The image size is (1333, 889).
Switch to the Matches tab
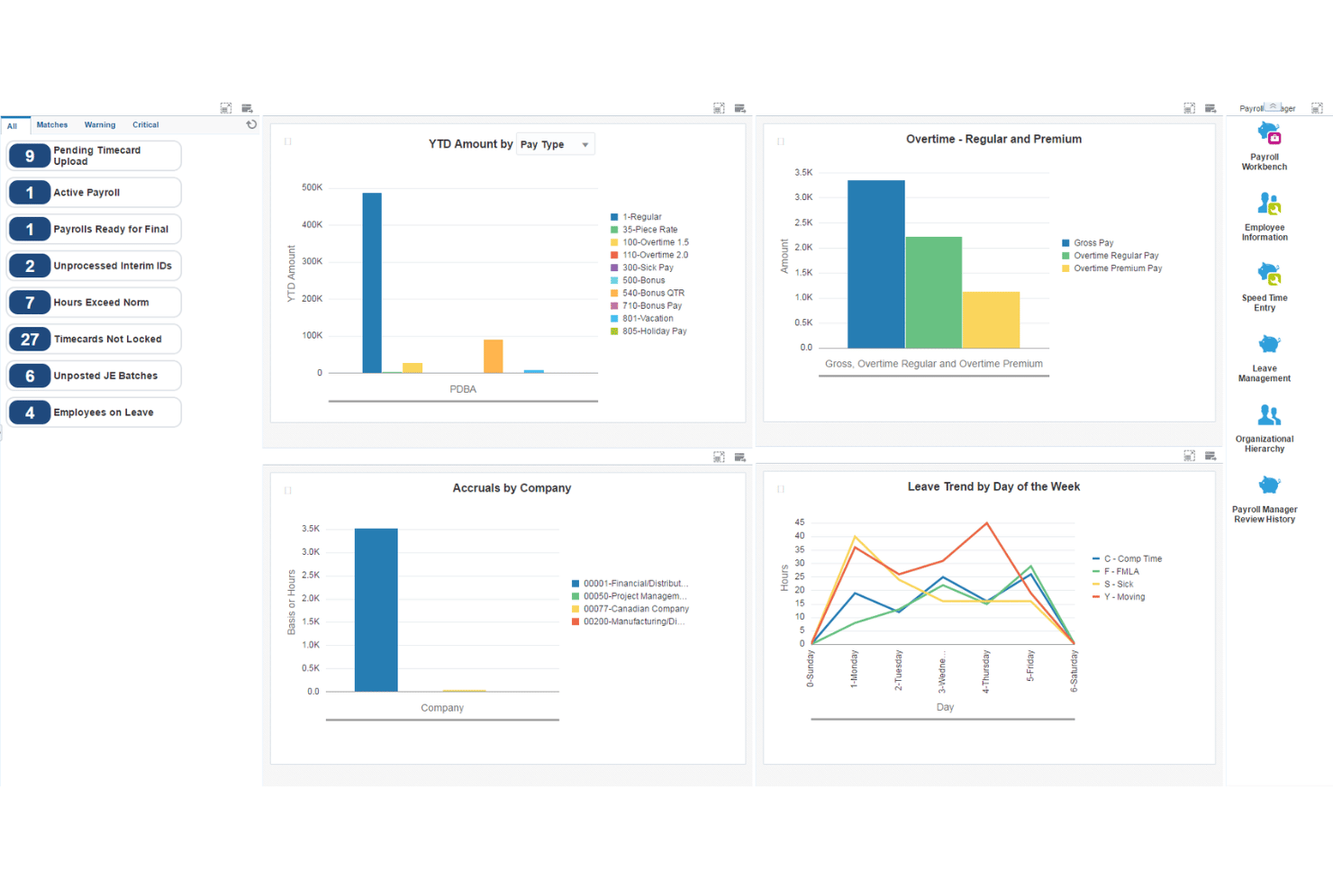click(x=52, y=125)
